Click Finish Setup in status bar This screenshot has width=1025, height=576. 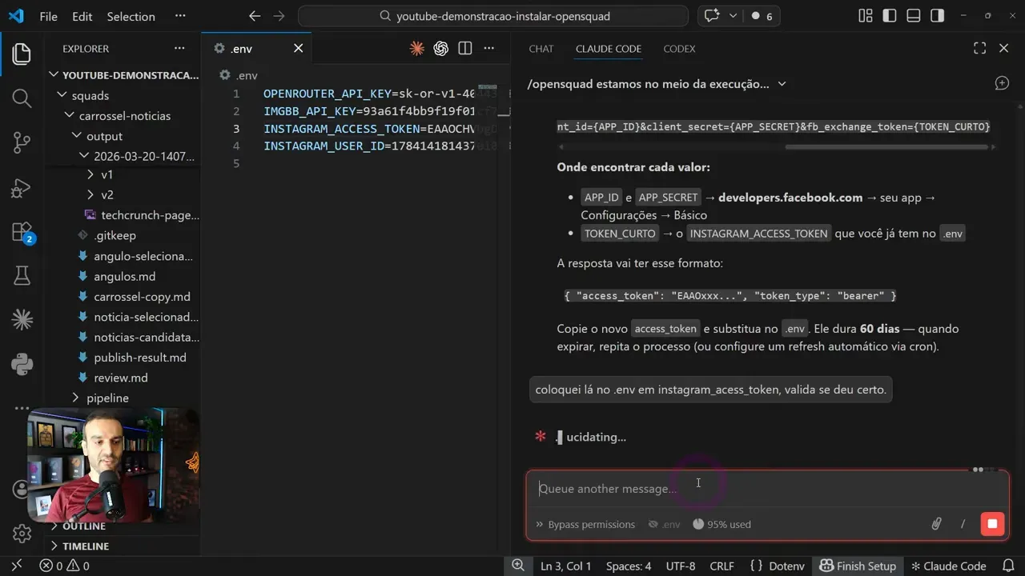tap(857, 566)
